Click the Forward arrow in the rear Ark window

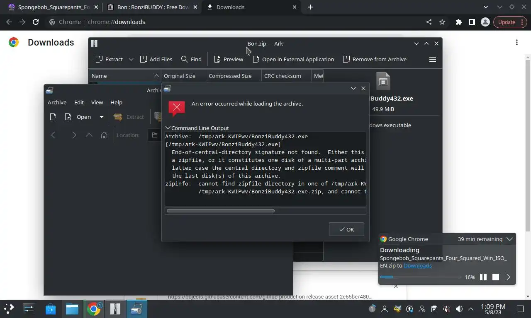(74, 135)
